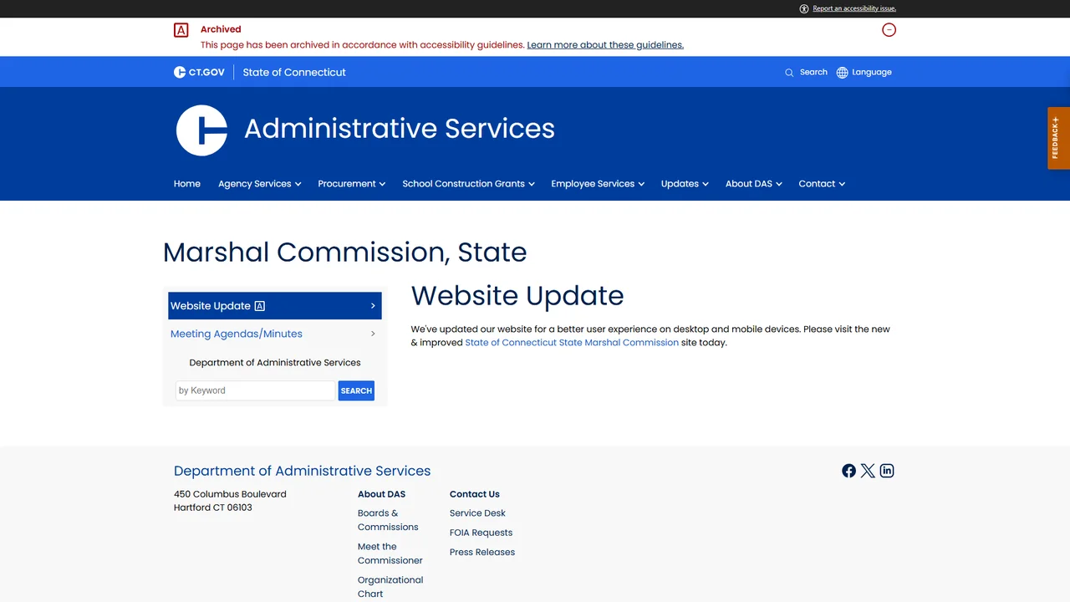The width and height of the screenshot is (1070, 602).
Task: Go to the Home menu item
Action: pyautogui.click(x=187, y=184)
